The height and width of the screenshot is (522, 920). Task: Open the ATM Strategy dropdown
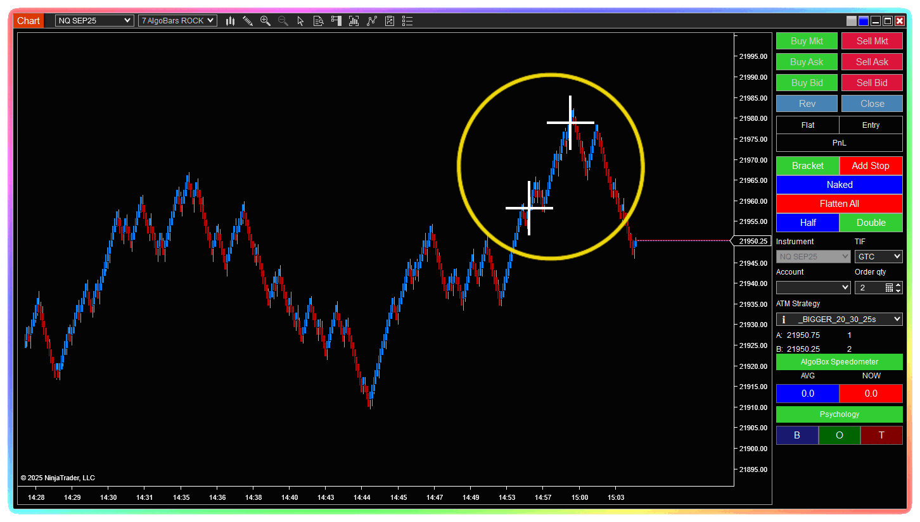[x=839, y=320]
